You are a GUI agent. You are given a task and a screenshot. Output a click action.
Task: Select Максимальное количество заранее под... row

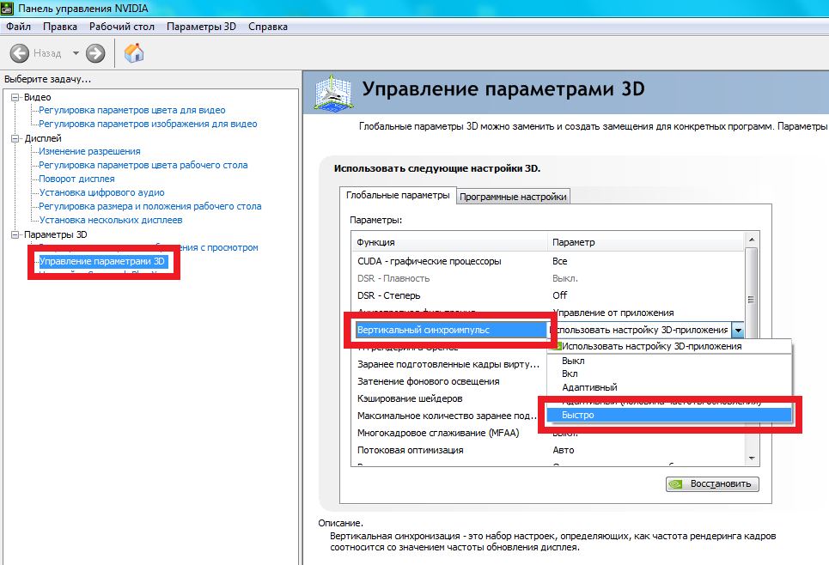448,416
